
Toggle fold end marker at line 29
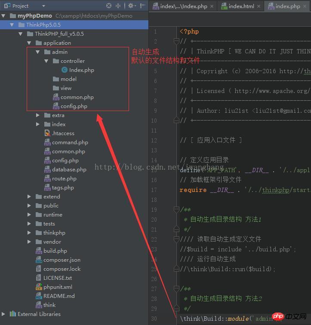(176, 308)
